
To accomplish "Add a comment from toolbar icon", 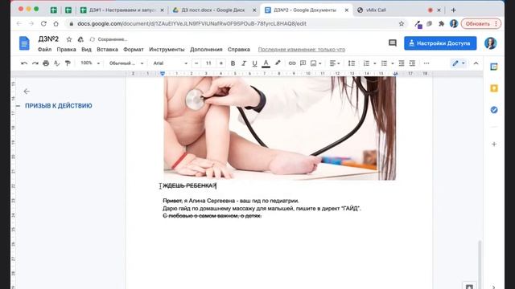I will click(x=303, y=63).
